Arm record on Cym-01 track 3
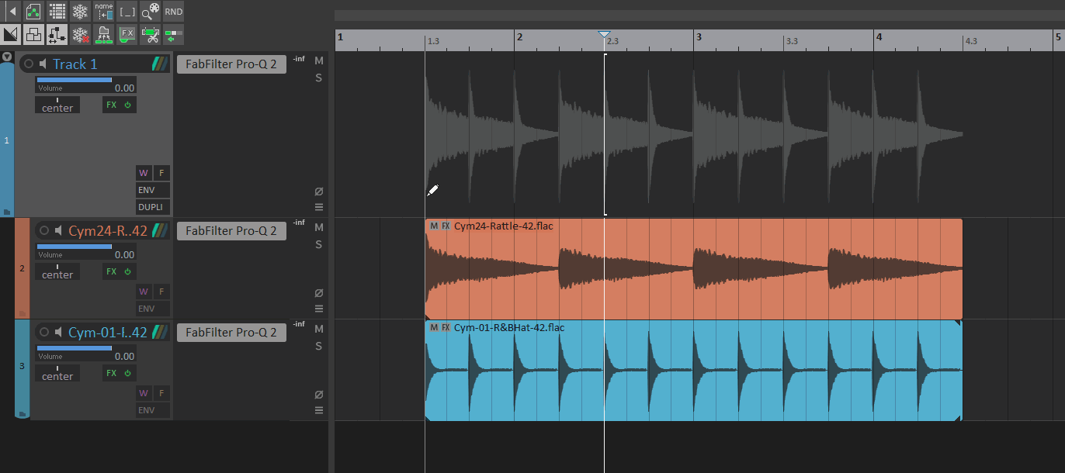Screen dimensions: 1065x473 pyautogui.click(x=43, y=332)
